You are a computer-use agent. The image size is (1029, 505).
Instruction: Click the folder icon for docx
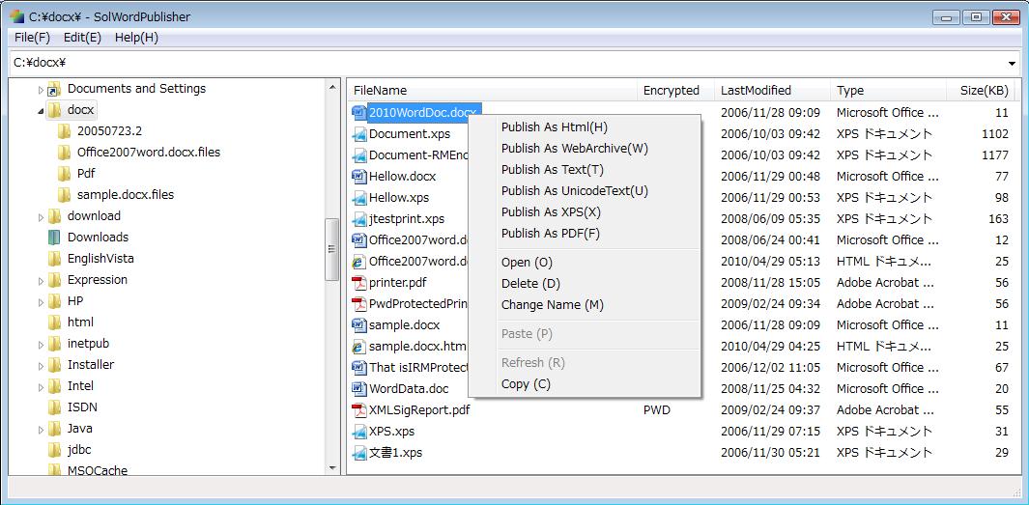54,109
